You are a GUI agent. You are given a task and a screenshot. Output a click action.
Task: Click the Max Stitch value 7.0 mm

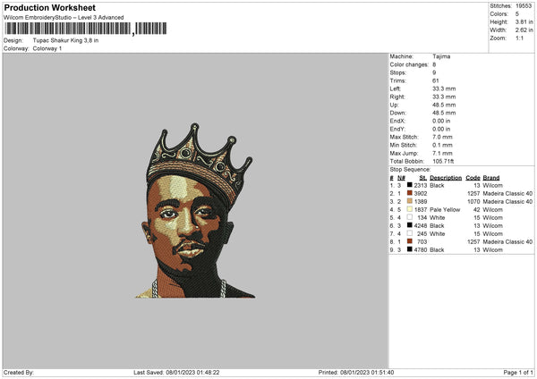click(x=442, y=137)
